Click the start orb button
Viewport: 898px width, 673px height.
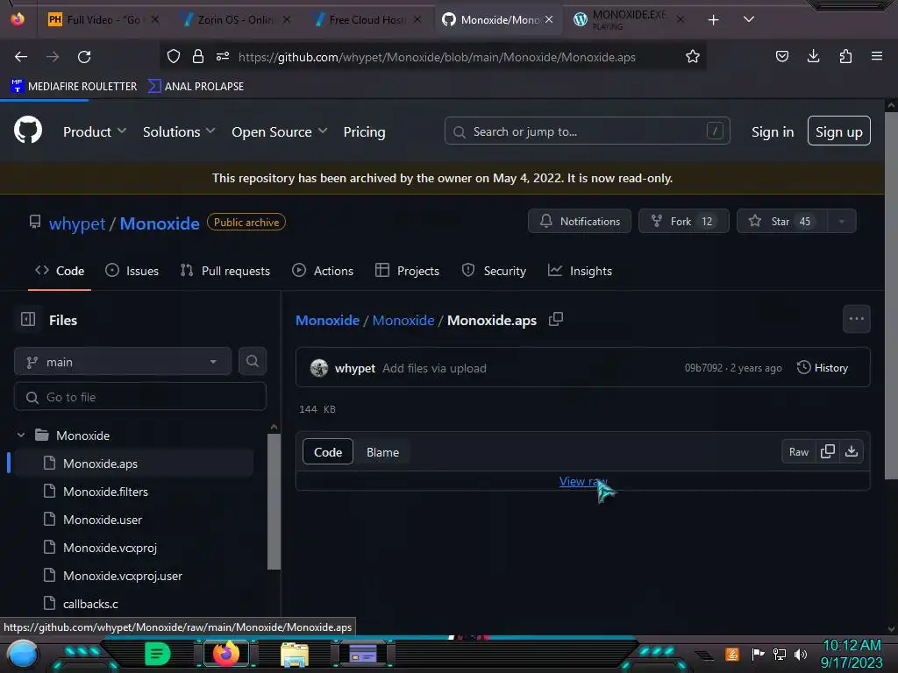pyautogui.click(x=23, y=655)
